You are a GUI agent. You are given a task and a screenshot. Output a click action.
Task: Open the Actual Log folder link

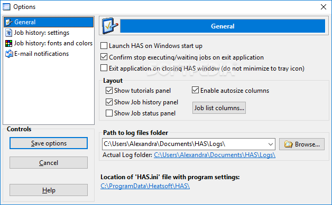point(215,155)
